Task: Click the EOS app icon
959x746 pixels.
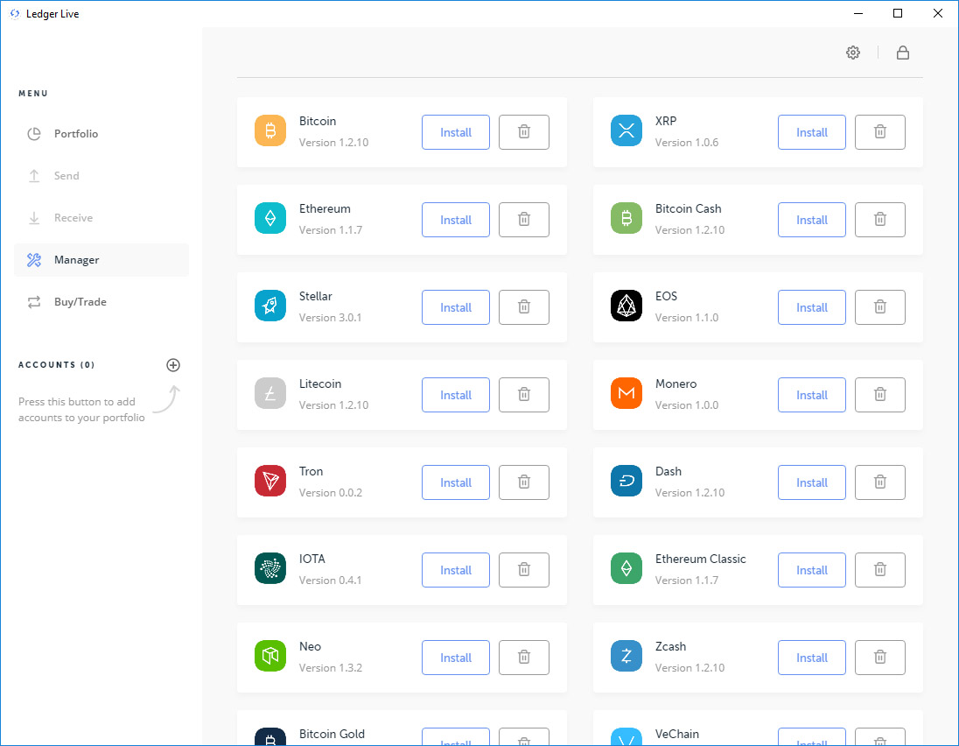Action: click(x=626, y=306)
